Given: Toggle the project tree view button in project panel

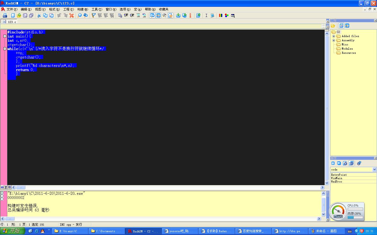Looking at the screenshot, I should point(341,26).
